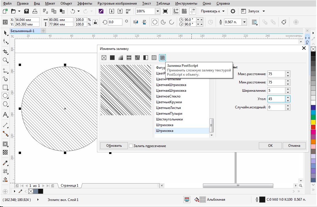This screenshot has height=207, width=317.
Task: Open the 'Эффекты' menu
Action: coord(85,3)
